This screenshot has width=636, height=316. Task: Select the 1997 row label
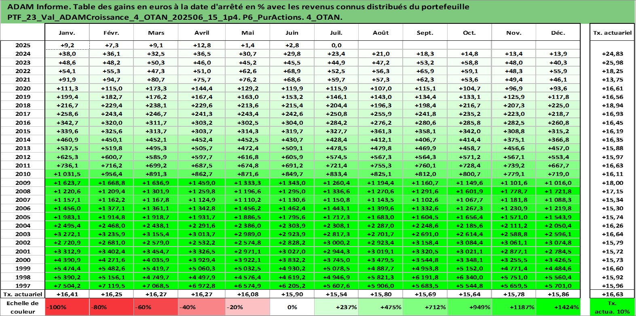[23, 286]
